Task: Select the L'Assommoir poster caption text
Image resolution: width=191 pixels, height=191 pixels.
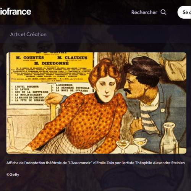Action: [x=95, y=163]
